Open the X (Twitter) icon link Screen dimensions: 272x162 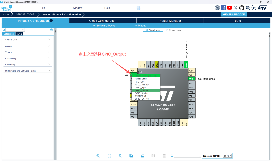click(235, 8)
